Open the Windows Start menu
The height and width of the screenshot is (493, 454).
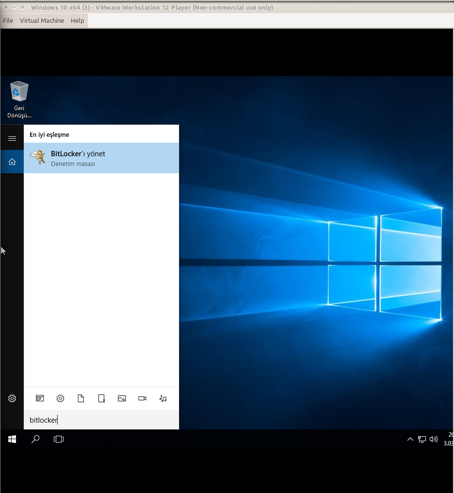(12, 439)
